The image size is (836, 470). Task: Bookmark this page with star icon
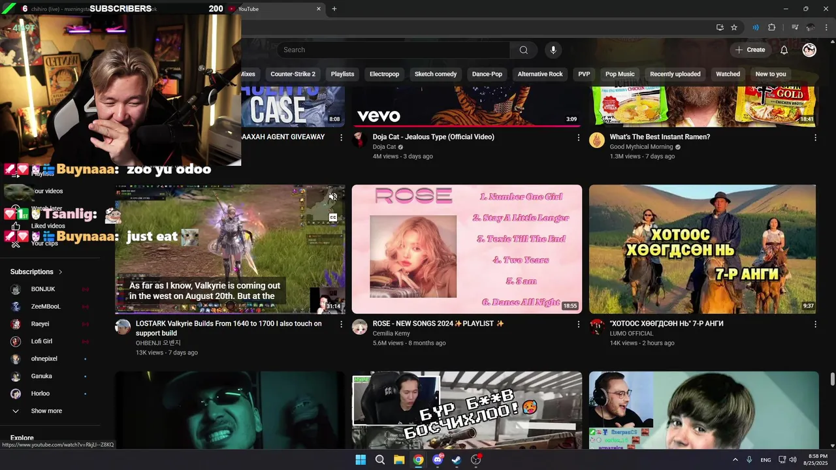734,27
